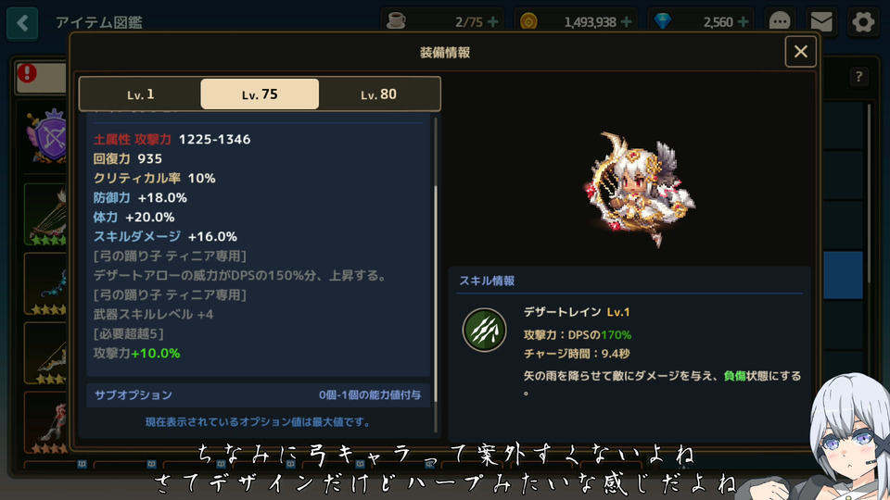The image size is (890, 500).
Task: Select the Lv. 75 tab
Action: [x=260, y=94]
